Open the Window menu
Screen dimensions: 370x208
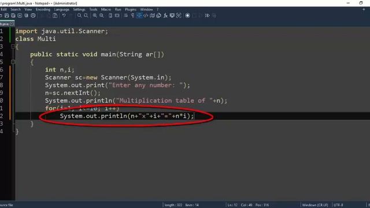tap(146, 9)
